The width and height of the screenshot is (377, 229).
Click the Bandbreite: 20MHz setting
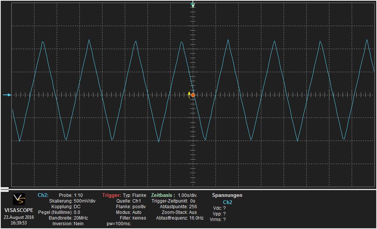click(x=68, y=218)
